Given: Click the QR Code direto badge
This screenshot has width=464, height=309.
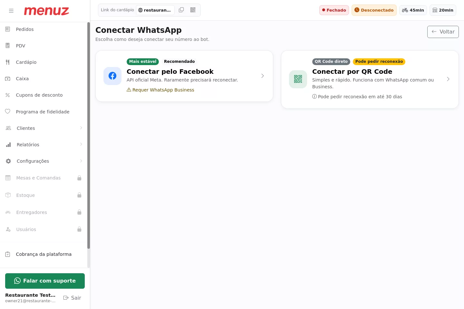Looking at the screenshot, I should pos(331,62).
